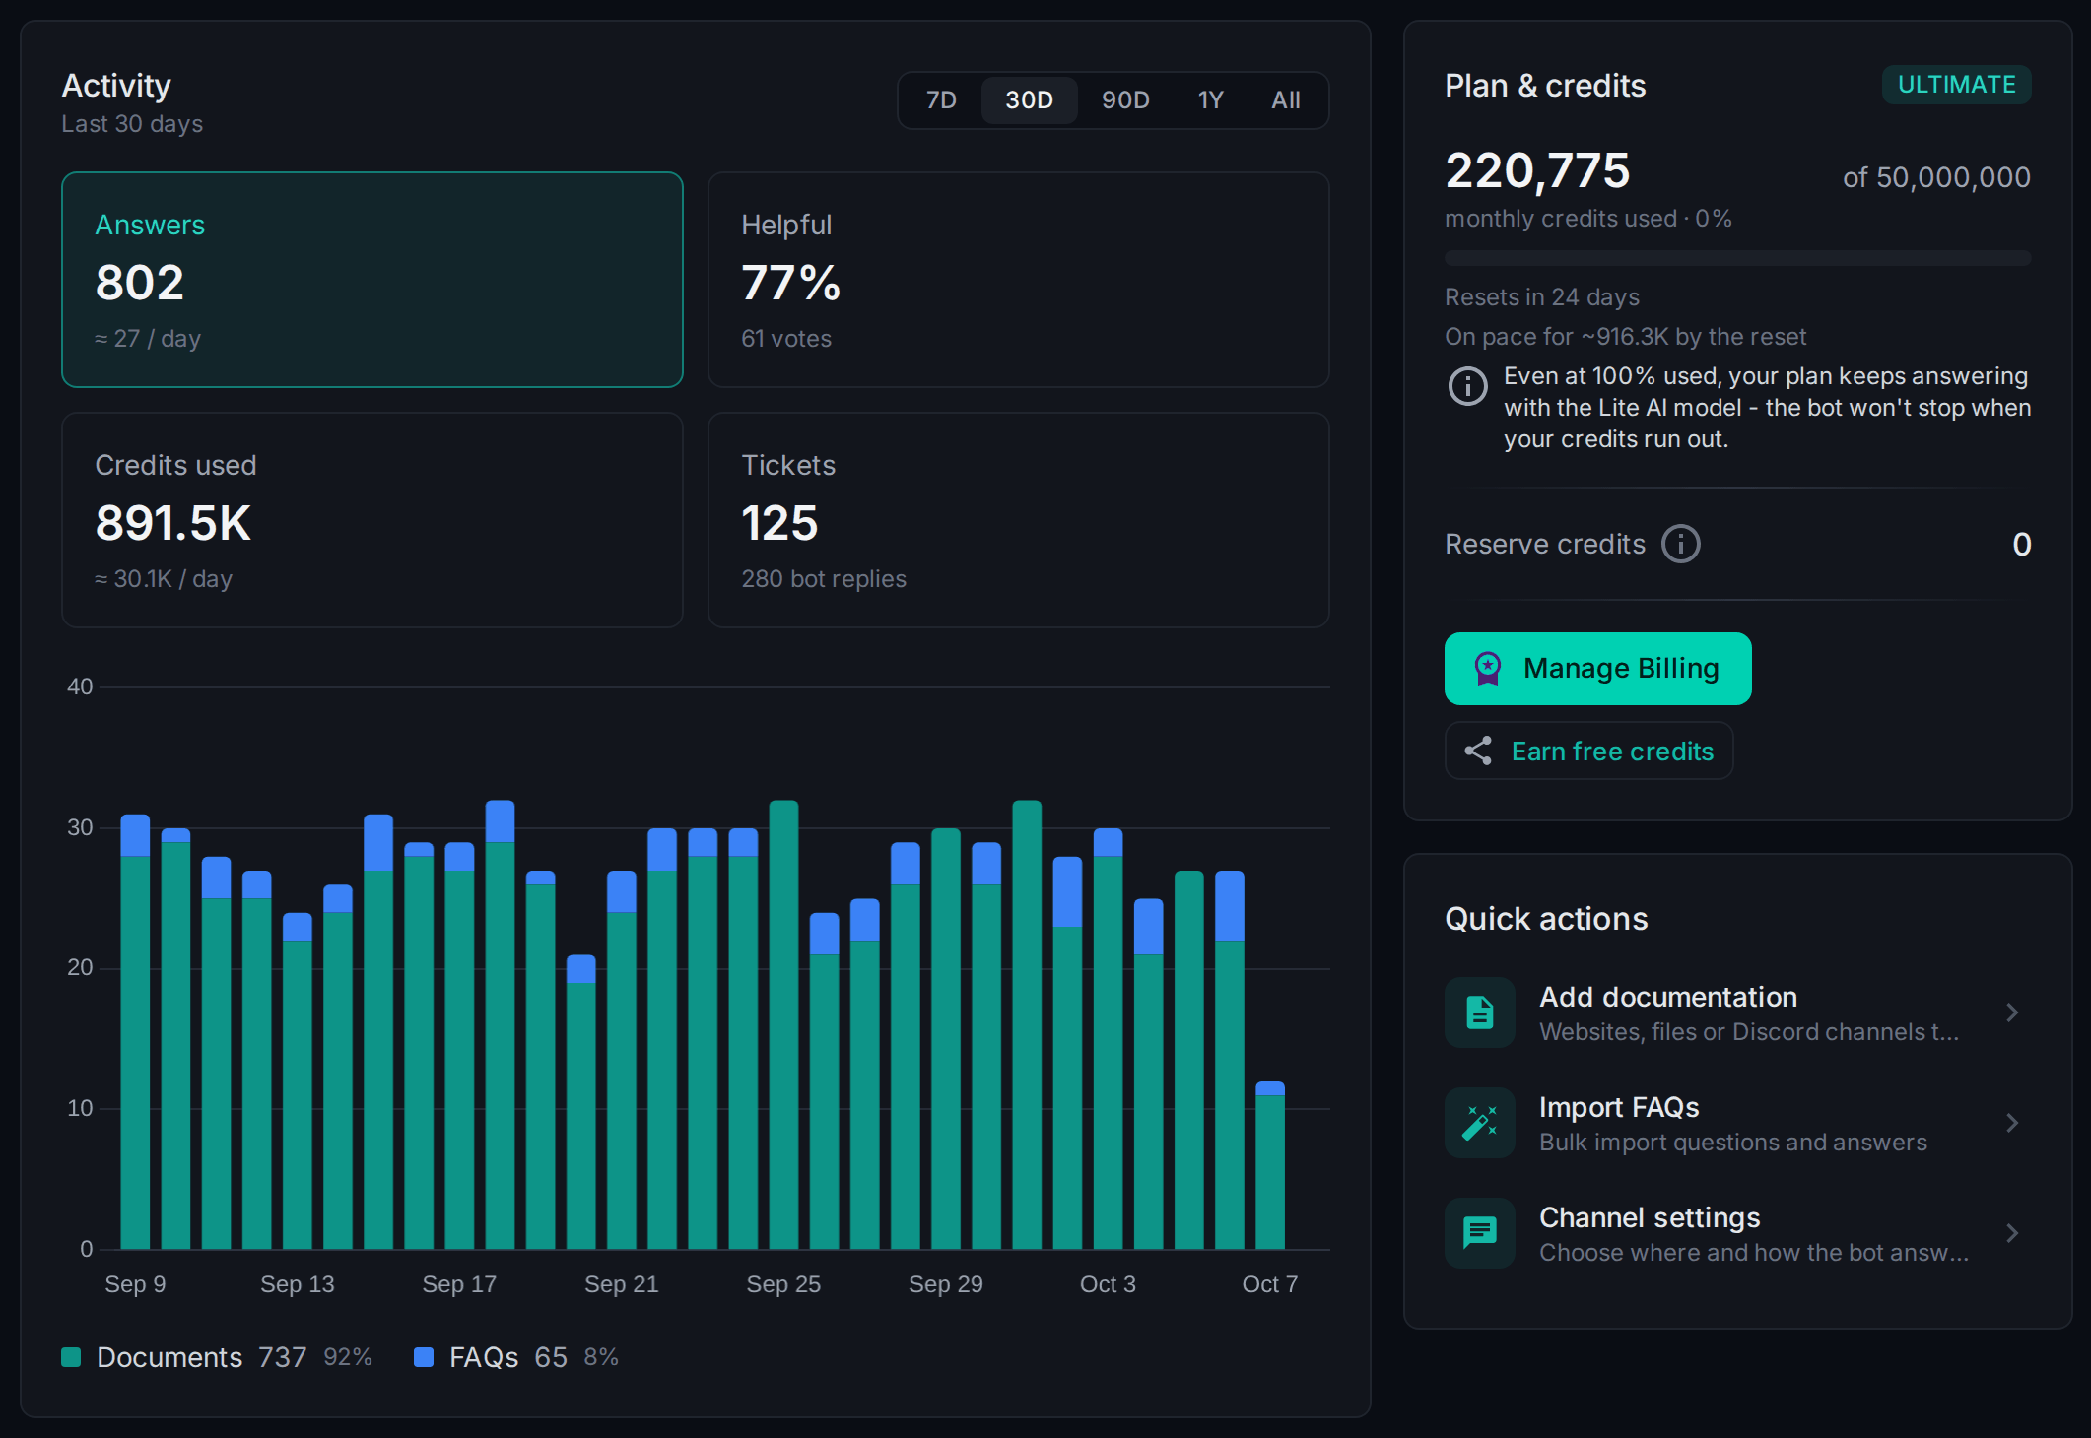Select the Helpful metric card
Image resolution: width=2091 pixels, height=1438 pixels.
[1019, 280]
